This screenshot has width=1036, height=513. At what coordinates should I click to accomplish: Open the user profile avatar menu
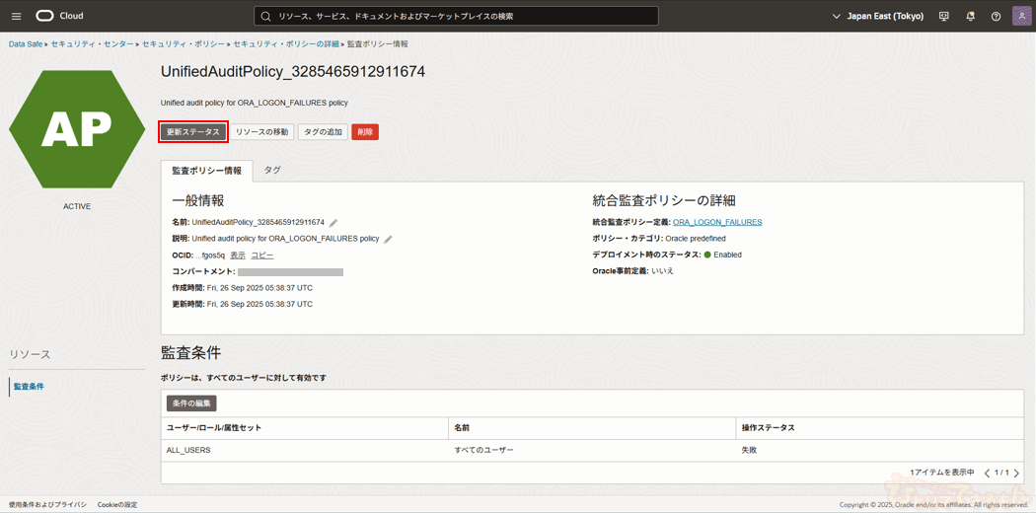click(1021, 16)
